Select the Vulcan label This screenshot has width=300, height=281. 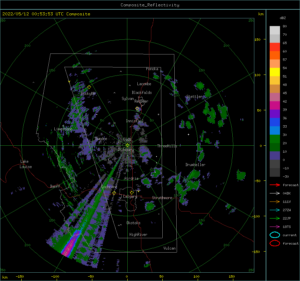coord(170,248)
